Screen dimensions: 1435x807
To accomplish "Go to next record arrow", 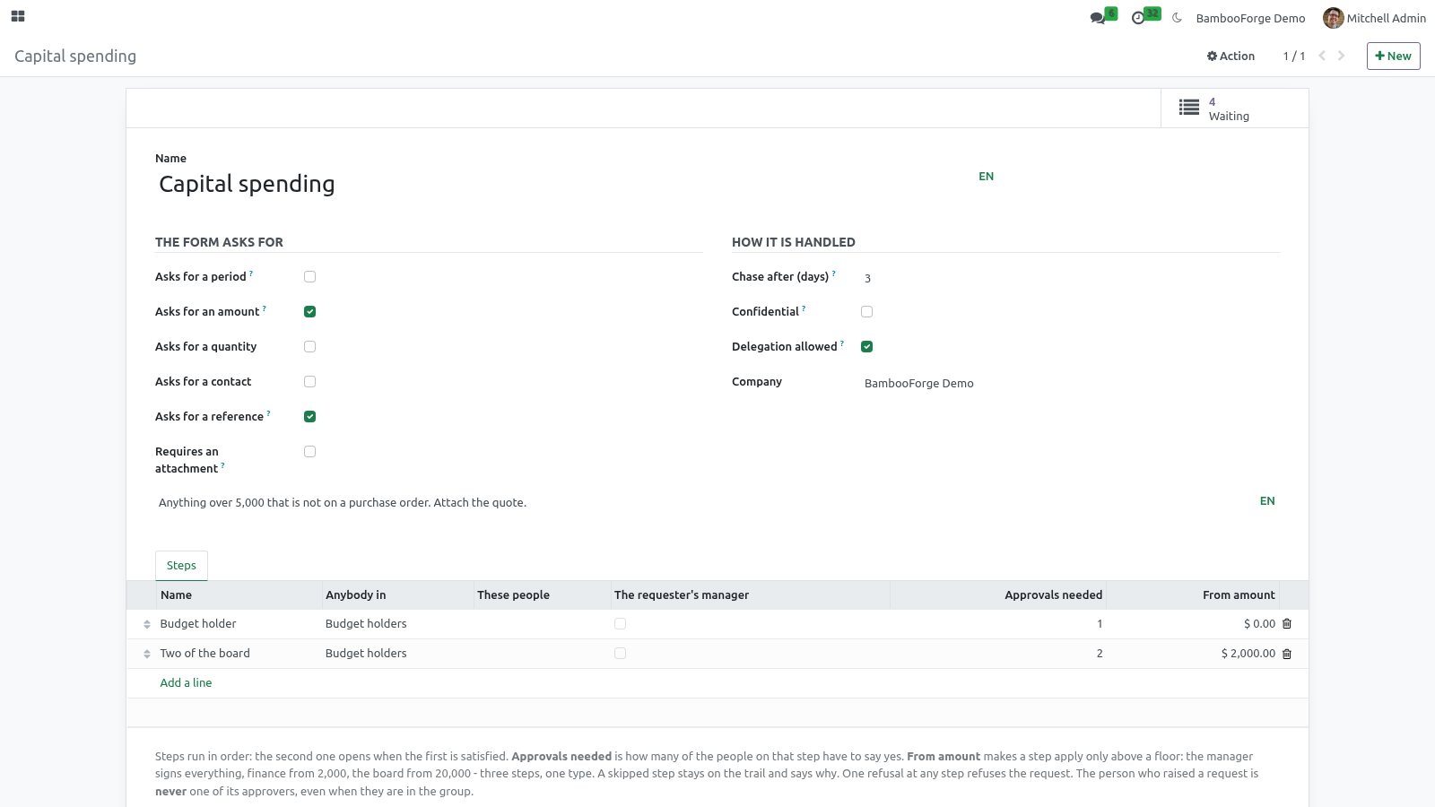I will [x=1342, y=56].
